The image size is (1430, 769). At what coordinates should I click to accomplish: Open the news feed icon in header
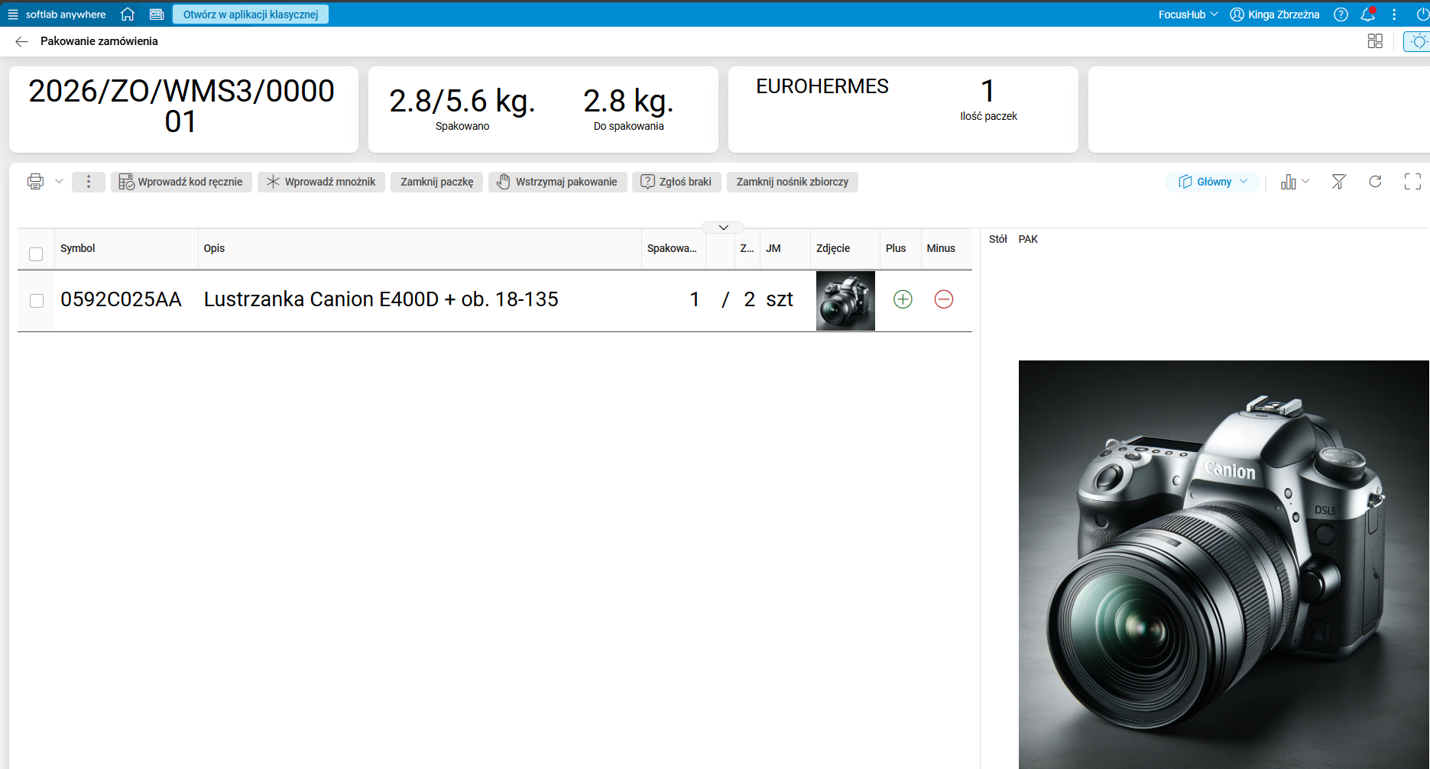click(x=157, y=15)
